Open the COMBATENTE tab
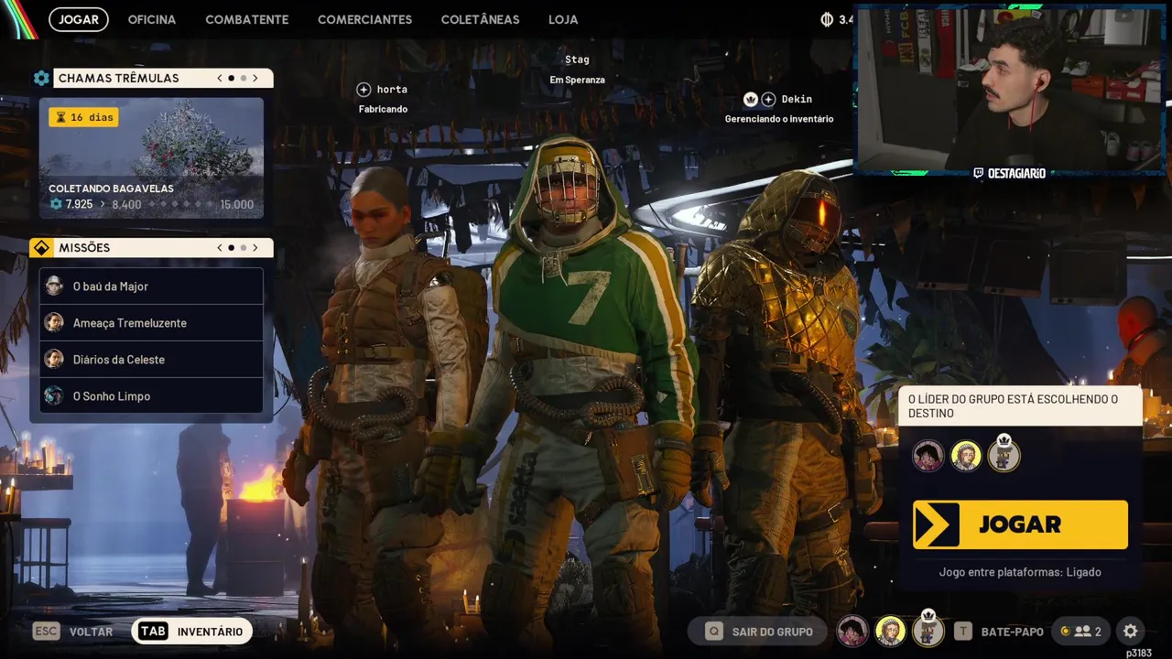The width and height of the screenshot is (1172, 659). [247, 19]
